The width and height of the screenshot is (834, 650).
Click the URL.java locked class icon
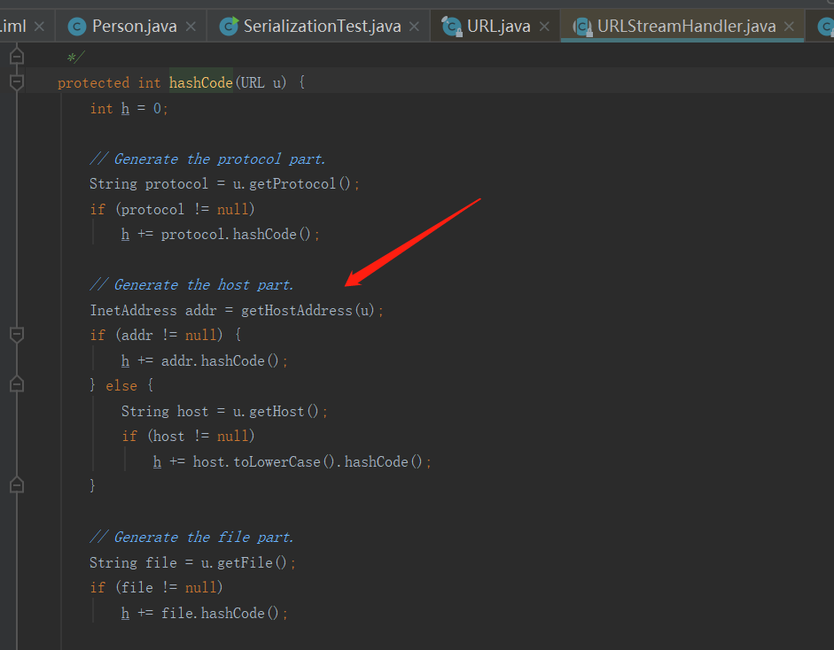452,27
